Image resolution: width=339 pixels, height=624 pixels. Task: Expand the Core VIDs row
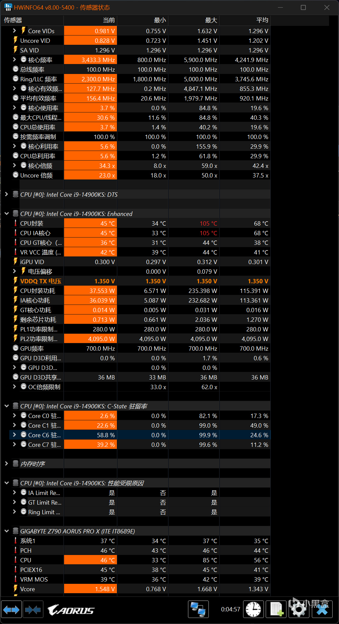pos(14,31)
